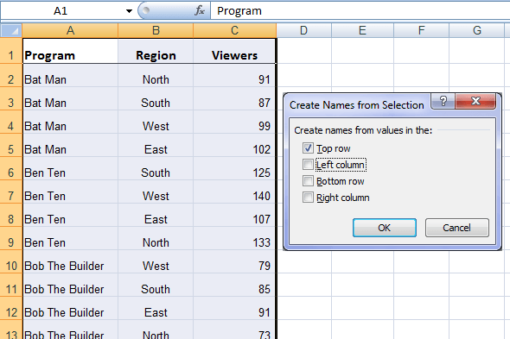Click the formula bar containing Program
This screenshot has height=339, width=510.
[x=360, y=10]
